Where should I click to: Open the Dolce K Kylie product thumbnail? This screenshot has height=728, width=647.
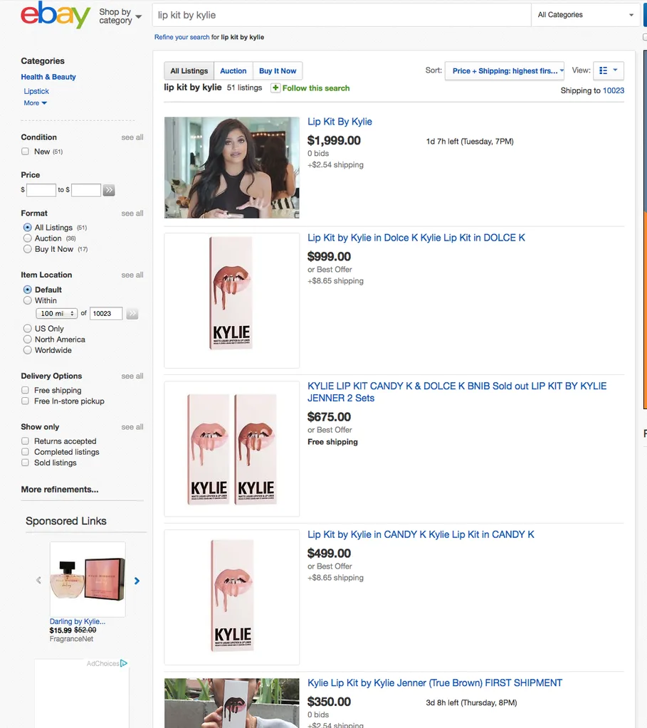coord(231,300)
